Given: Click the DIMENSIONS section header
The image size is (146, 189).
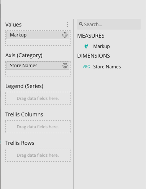Looking at the screenshot, I should 94,56.
